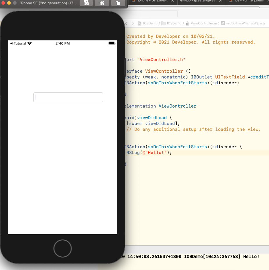
Task: Click the soDoThisWhenEditStarts declaration ending with semicolon
Action: pyautogui.click(x=182, y=83)
